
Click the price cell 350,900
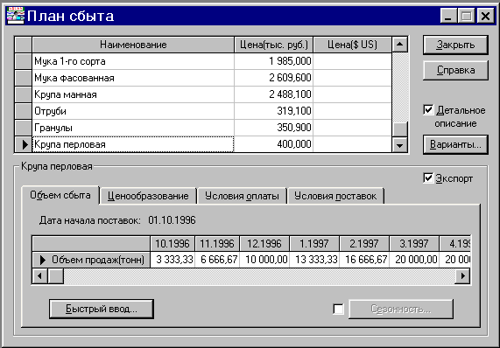[273, 128]
